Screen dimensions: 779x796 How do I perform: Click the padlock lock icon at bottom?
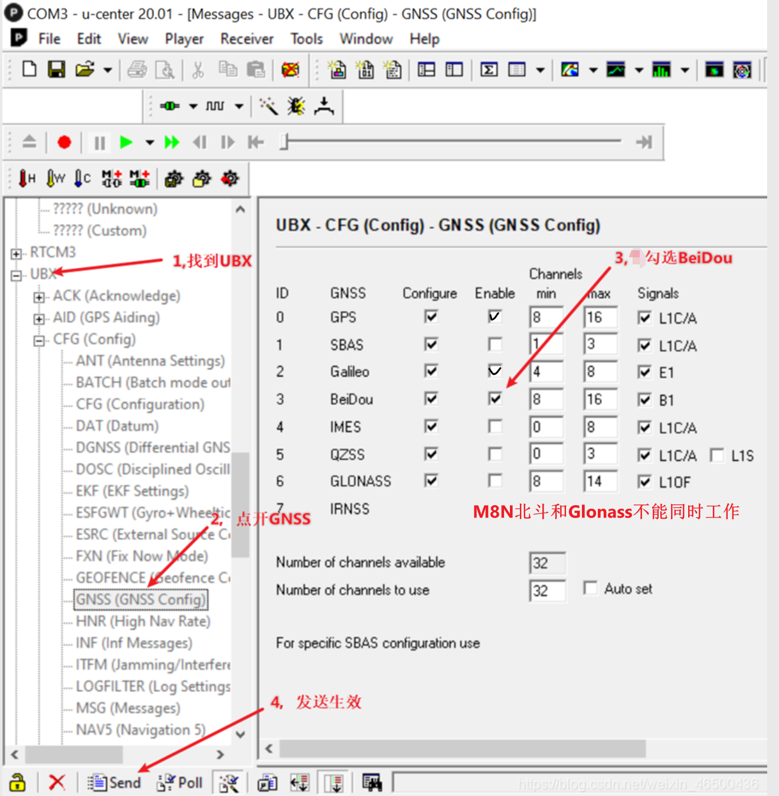point(18,783)
